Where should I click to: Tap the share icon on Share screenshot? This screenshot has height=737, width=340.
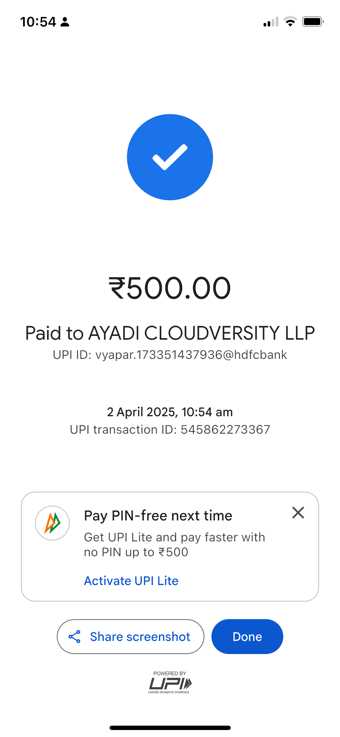[x=74, y=637]
